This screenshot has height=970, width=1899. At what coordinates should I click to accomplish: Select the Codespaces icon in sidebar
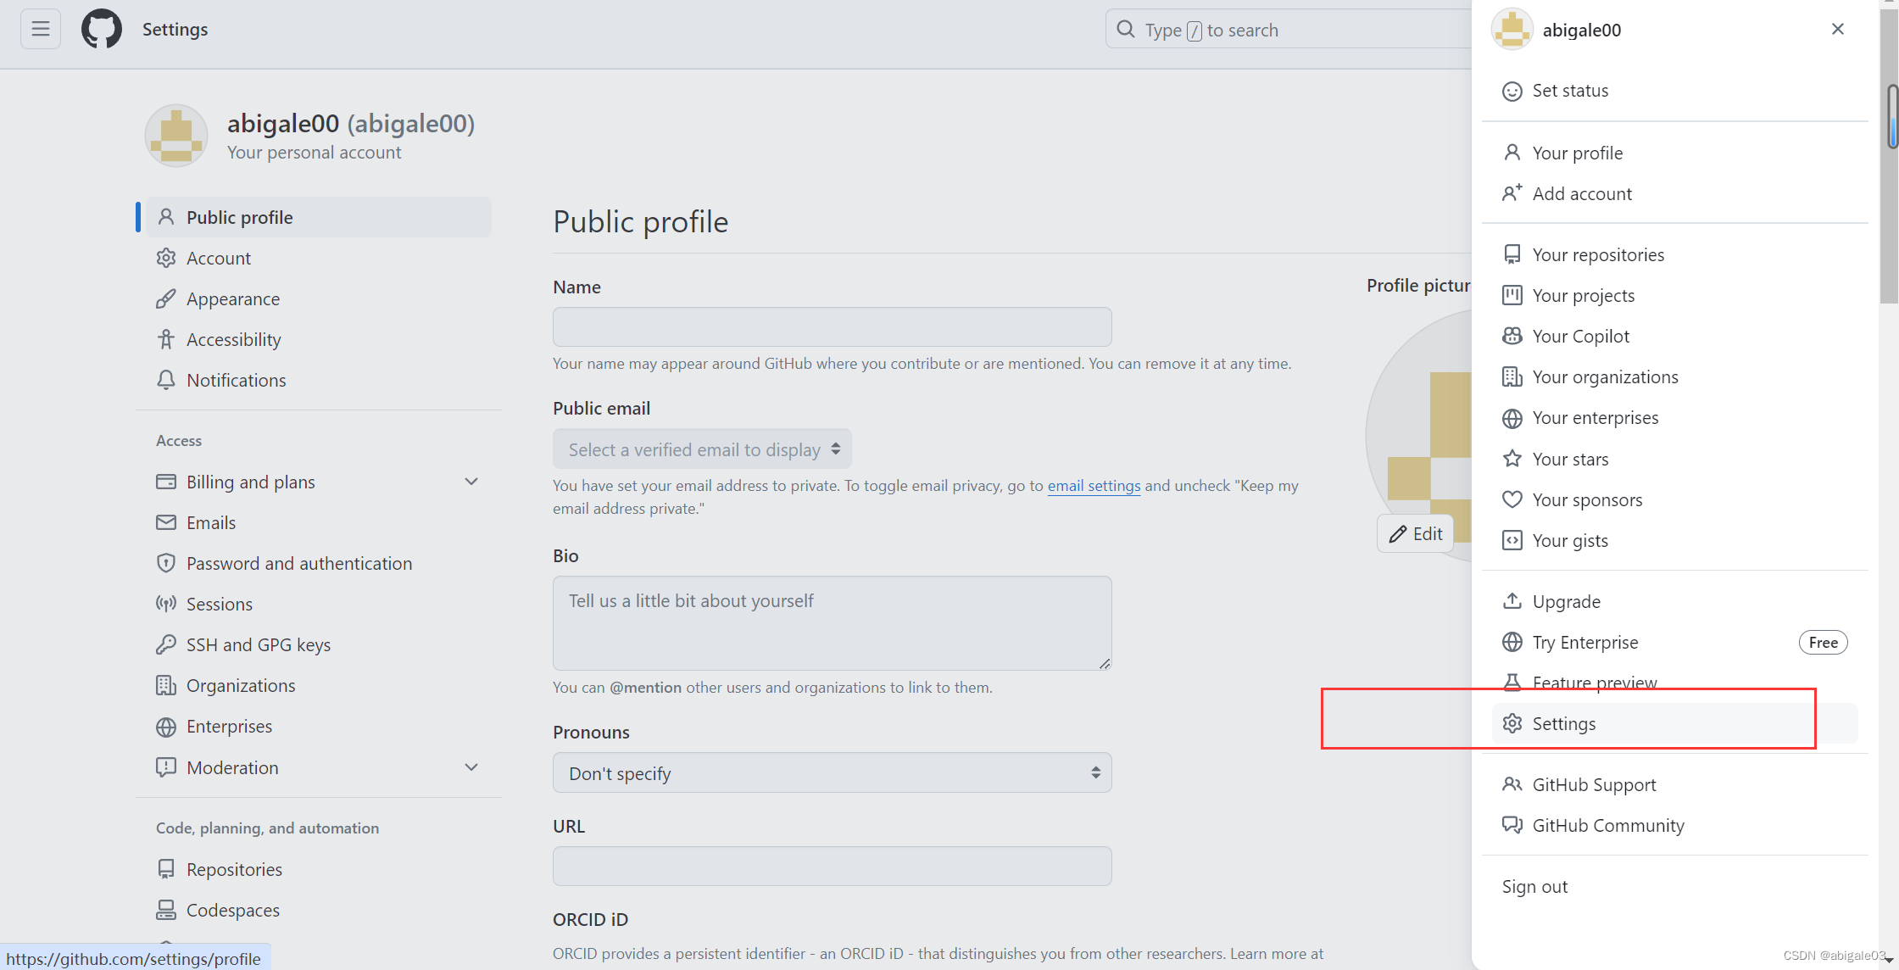coord(166,909)
